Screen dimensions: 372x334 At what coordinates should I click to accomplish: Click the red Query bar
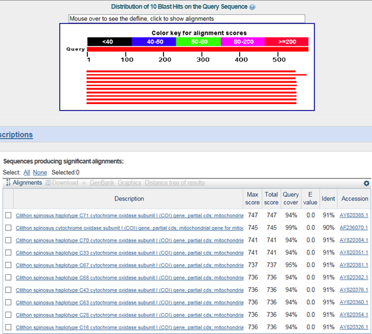pyautogui.click(x=197, y=49)
